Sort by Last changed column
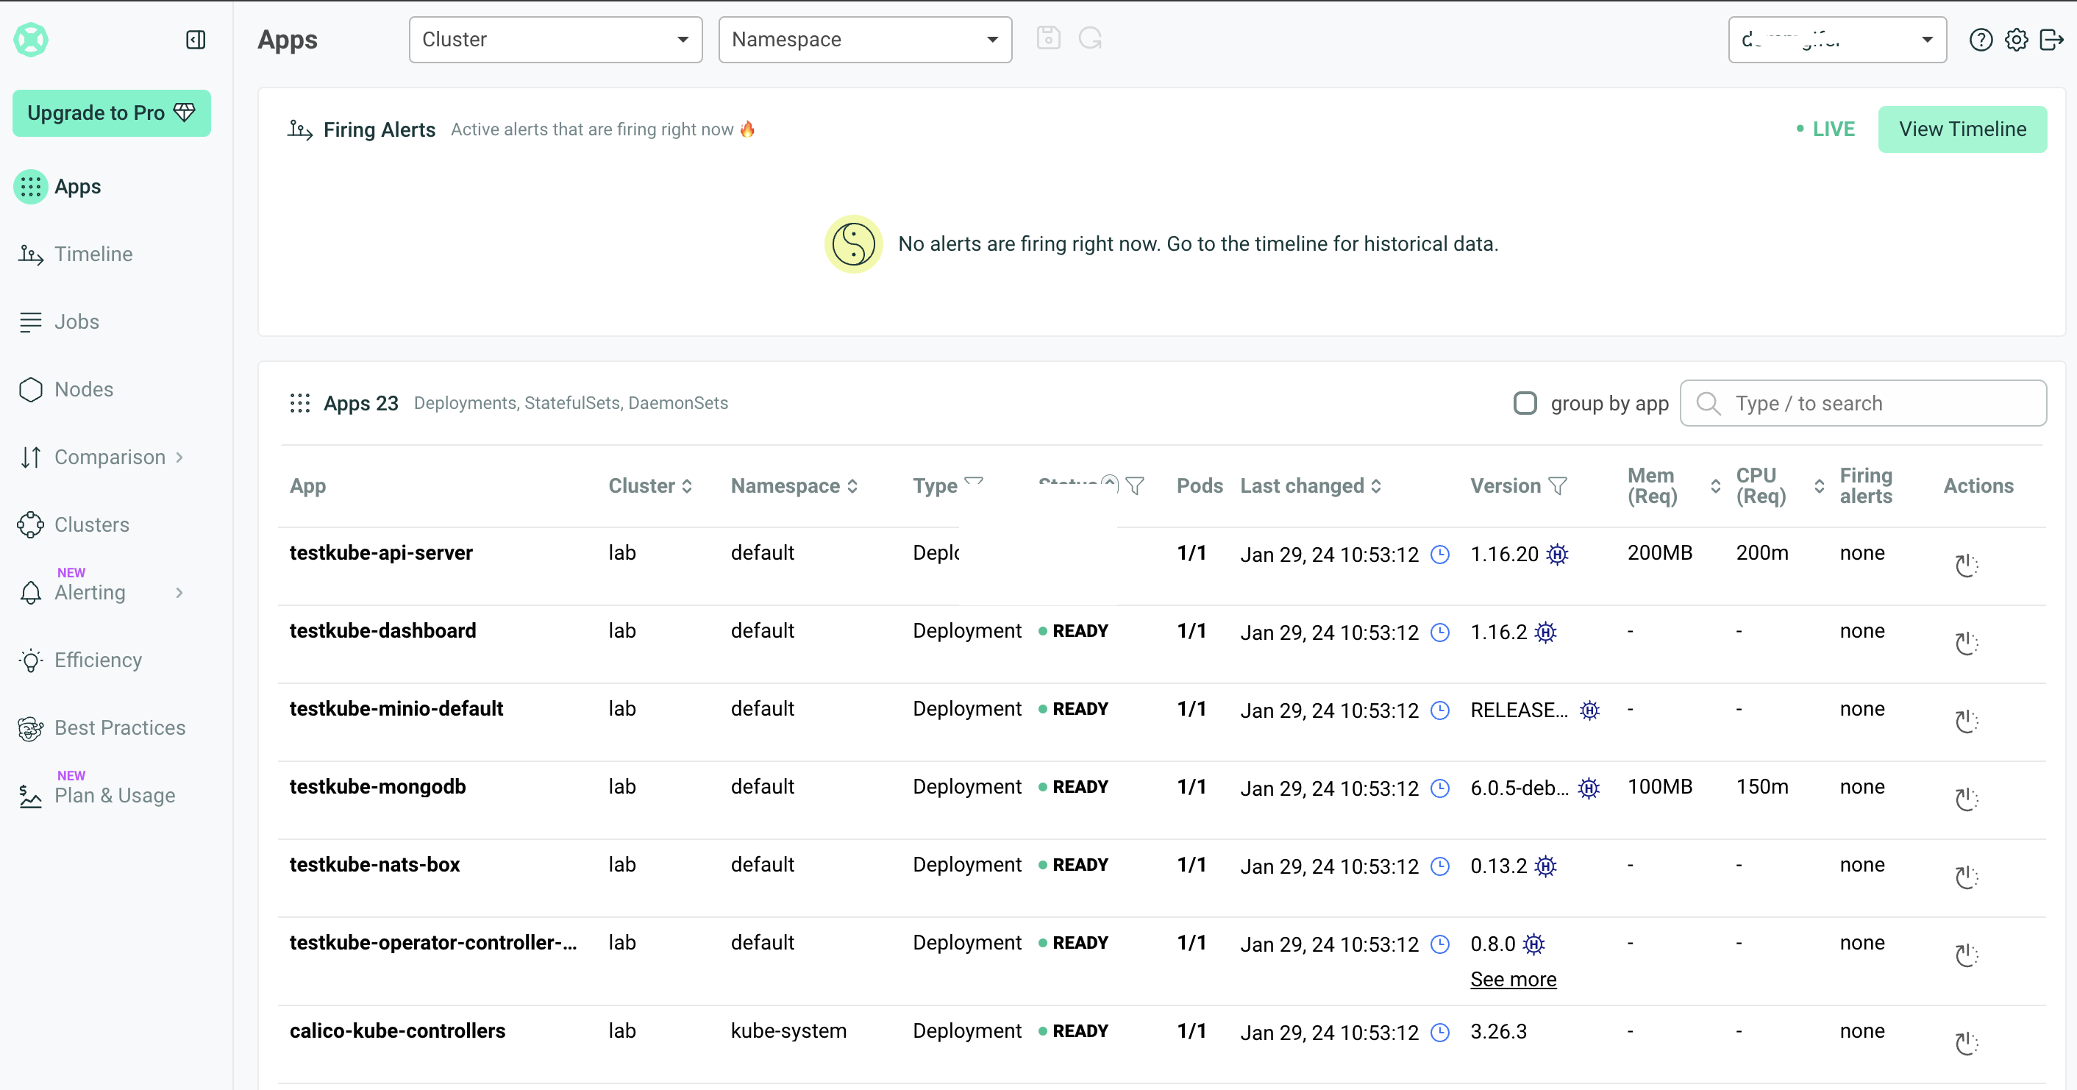Image resolution: width=2077 pixels, height=1090 pixels. click(x=1309, y=485)
